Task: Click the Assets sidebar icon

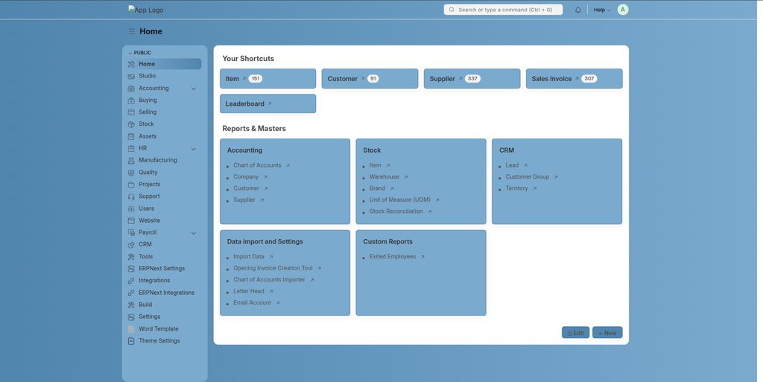Action: click(131, 136)
